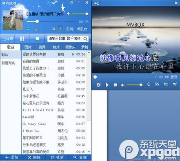
Task: Toggle the video window icon beside 歌词
Action: click(x=60, y=29)
